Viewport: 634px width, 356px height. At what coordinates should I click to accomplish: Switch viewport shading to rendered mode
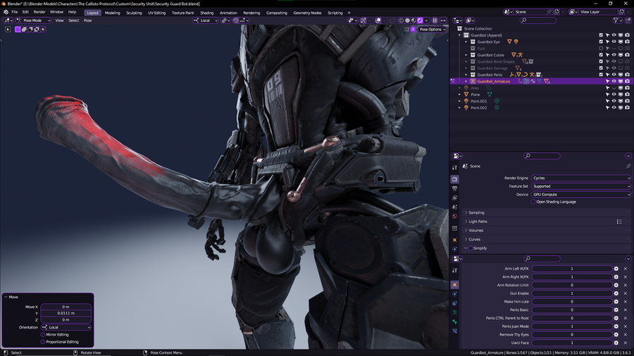point(420,20)
